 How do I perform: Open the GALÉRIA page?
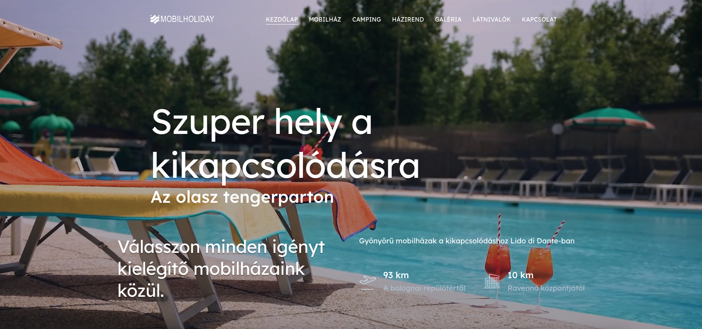(448, 19)
